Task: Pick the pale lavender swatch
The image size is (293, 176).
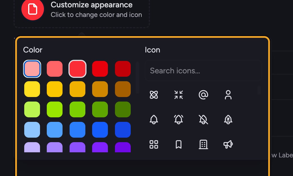Action: 32,148
